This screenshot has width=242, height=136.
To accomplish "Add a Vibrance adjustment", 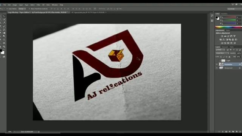I will (234, 36).
